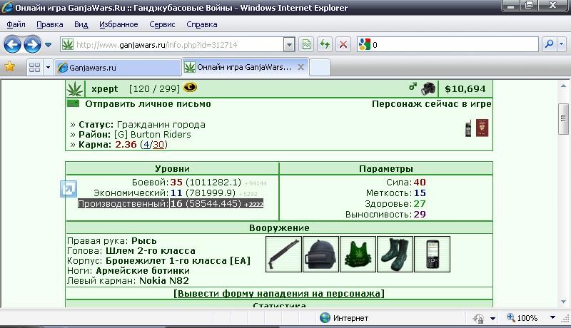
Task: Click the Шлем 2-го класса helmet thumbnail
Action: 320,254
